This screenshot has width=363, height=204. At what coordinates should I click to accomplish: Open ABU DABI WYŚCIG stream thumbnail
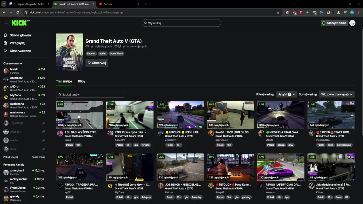click(79, 115)
